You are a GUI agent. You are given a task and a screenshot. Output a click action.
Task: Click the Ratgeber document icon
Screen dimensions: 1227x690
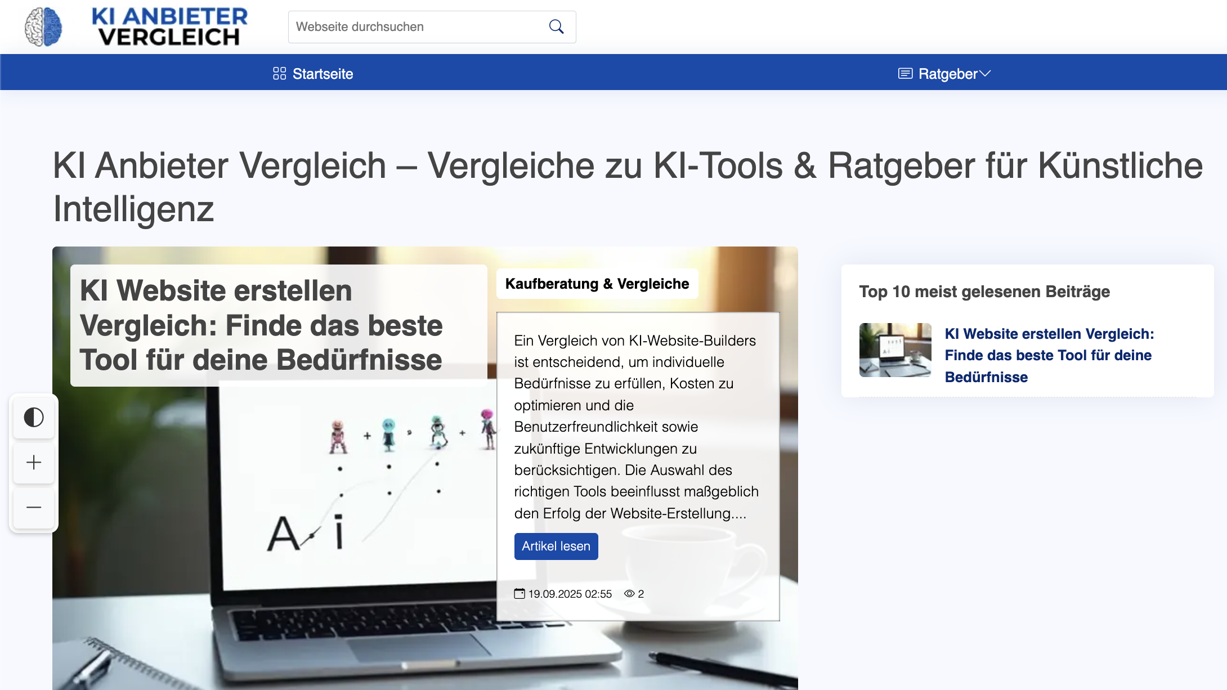pyautogui.click(x=905, y=73)
